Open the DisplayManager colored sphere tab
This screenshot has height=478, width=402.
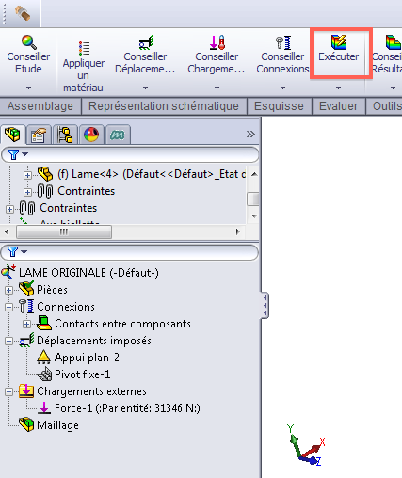(x=91, y=135)
